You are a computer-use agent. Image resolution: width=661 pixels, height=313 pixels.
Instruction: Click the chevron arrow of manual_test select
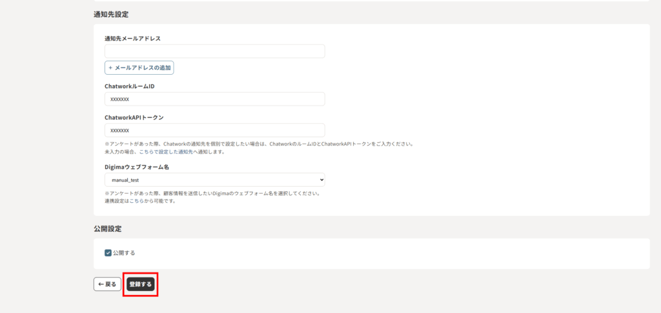click(x=321, y=180)
